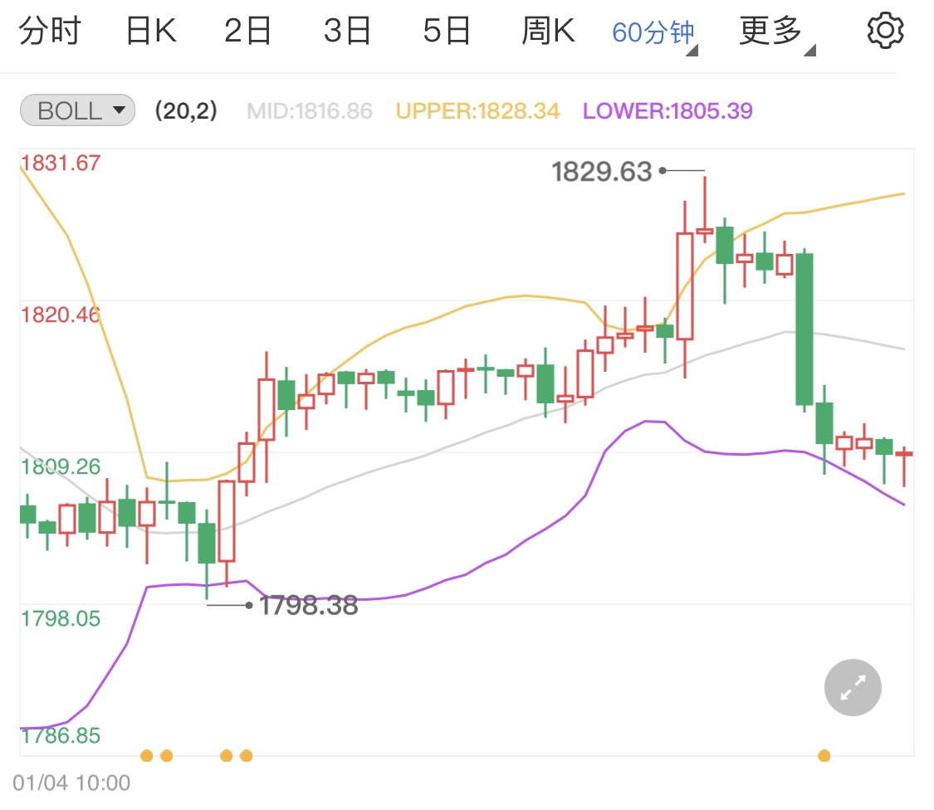Click the rightmost orange event dot marker
Image resolution: width=934 pixels, height=810 pixels.
[x=824, y=756]
